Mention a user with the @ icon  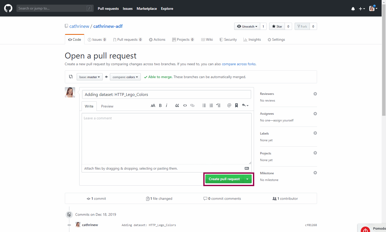[x=229, y=105]
